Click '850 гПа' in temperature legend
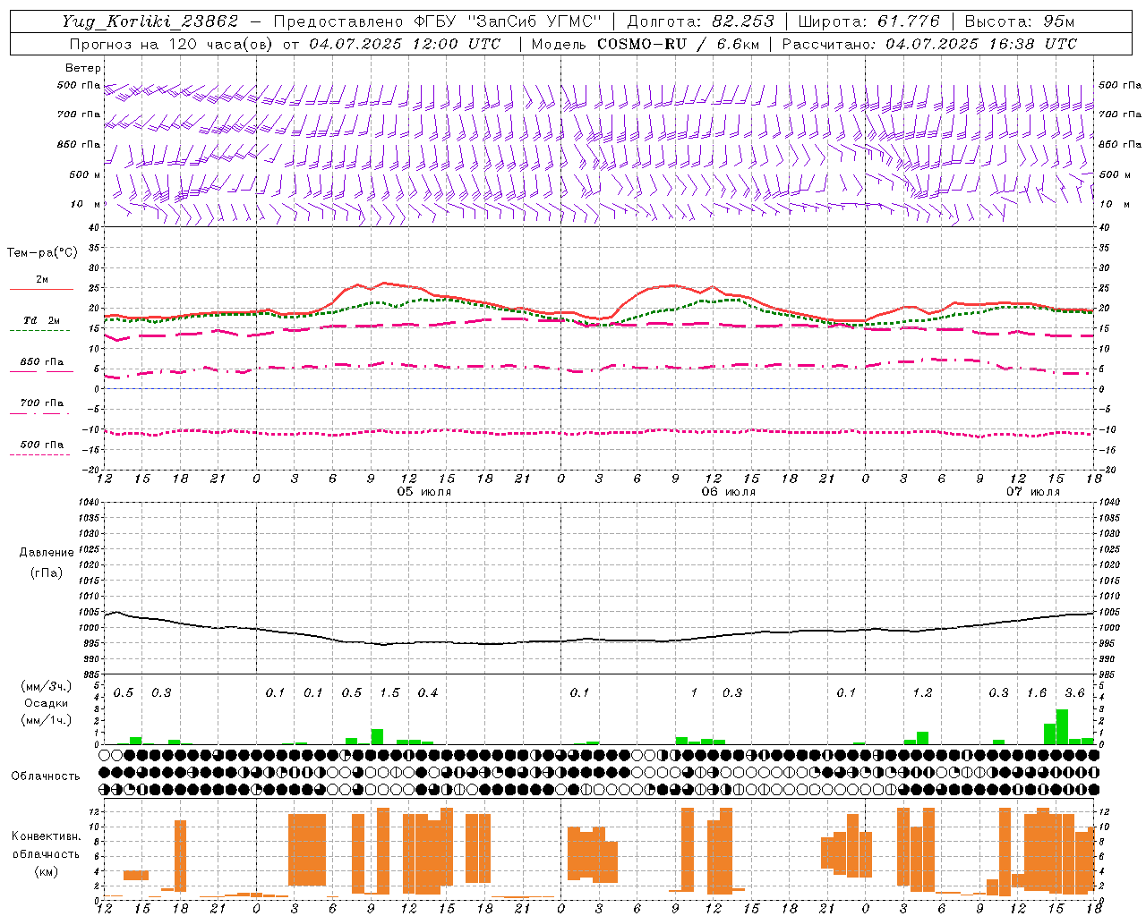This screenshot has height=916, width=1146. pos(42,362)
